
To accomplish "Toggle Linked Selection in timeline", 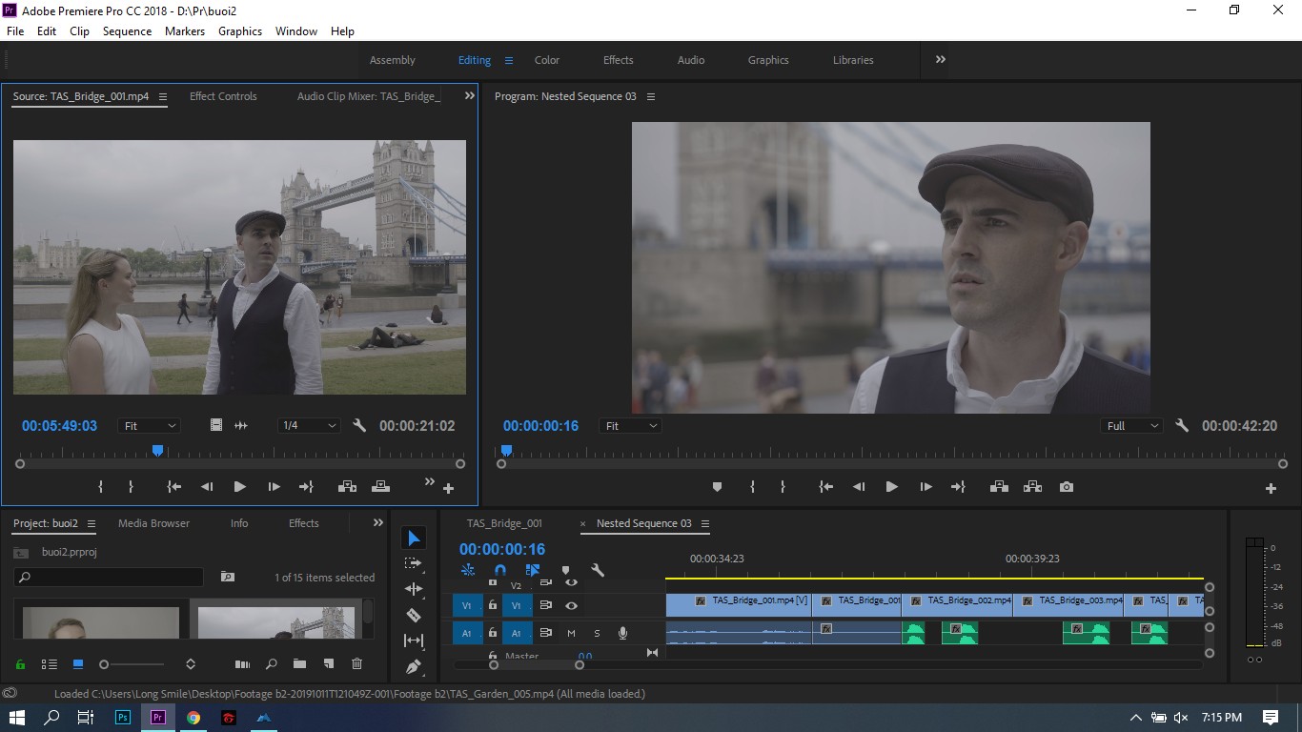I will click(532, 570).
